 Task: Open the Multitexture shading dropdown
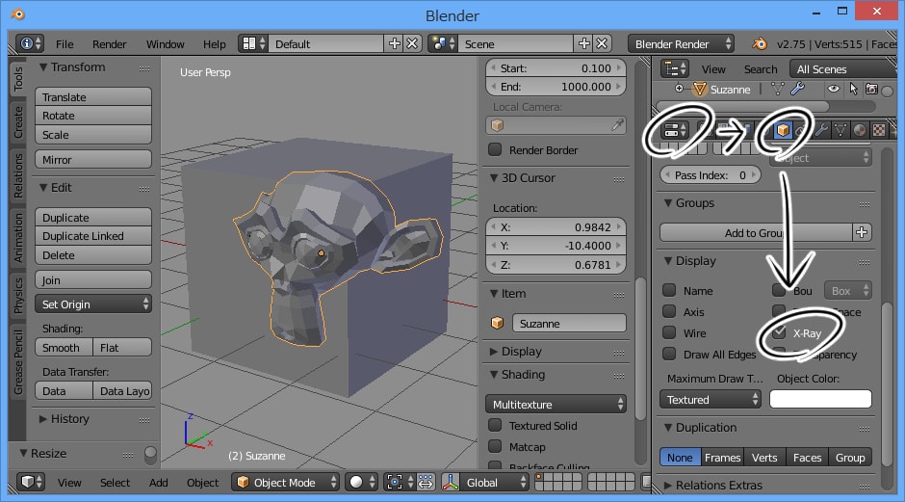tap(556, 404)
